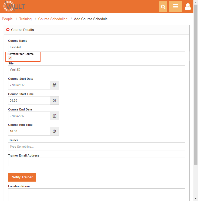This screenshot has width=198, height=201.
Task: Uncheck the Refresher for Course checkbox
Action: tap(10, 58)
